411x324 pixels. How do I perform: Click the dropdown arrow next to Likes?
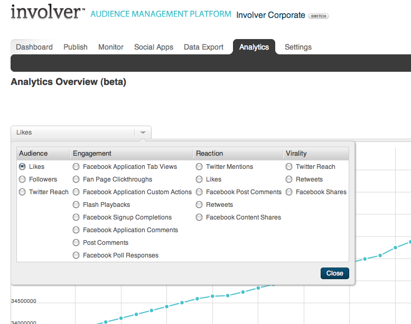[x=143, y=132]
